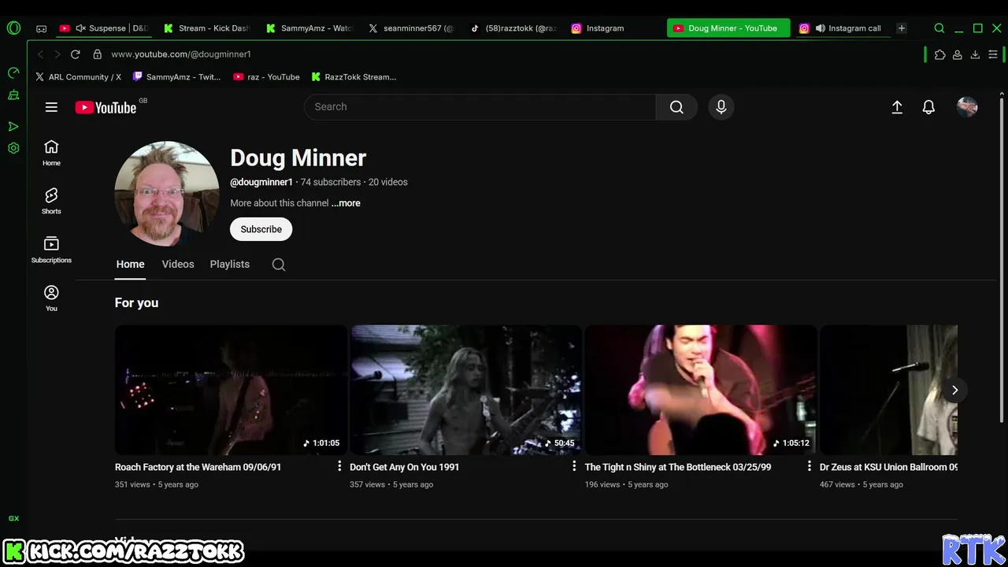Viewport: 1008px width, 567px height.
Task: Open ARL Community / X bookmark
Action: (x=78, y=77)
